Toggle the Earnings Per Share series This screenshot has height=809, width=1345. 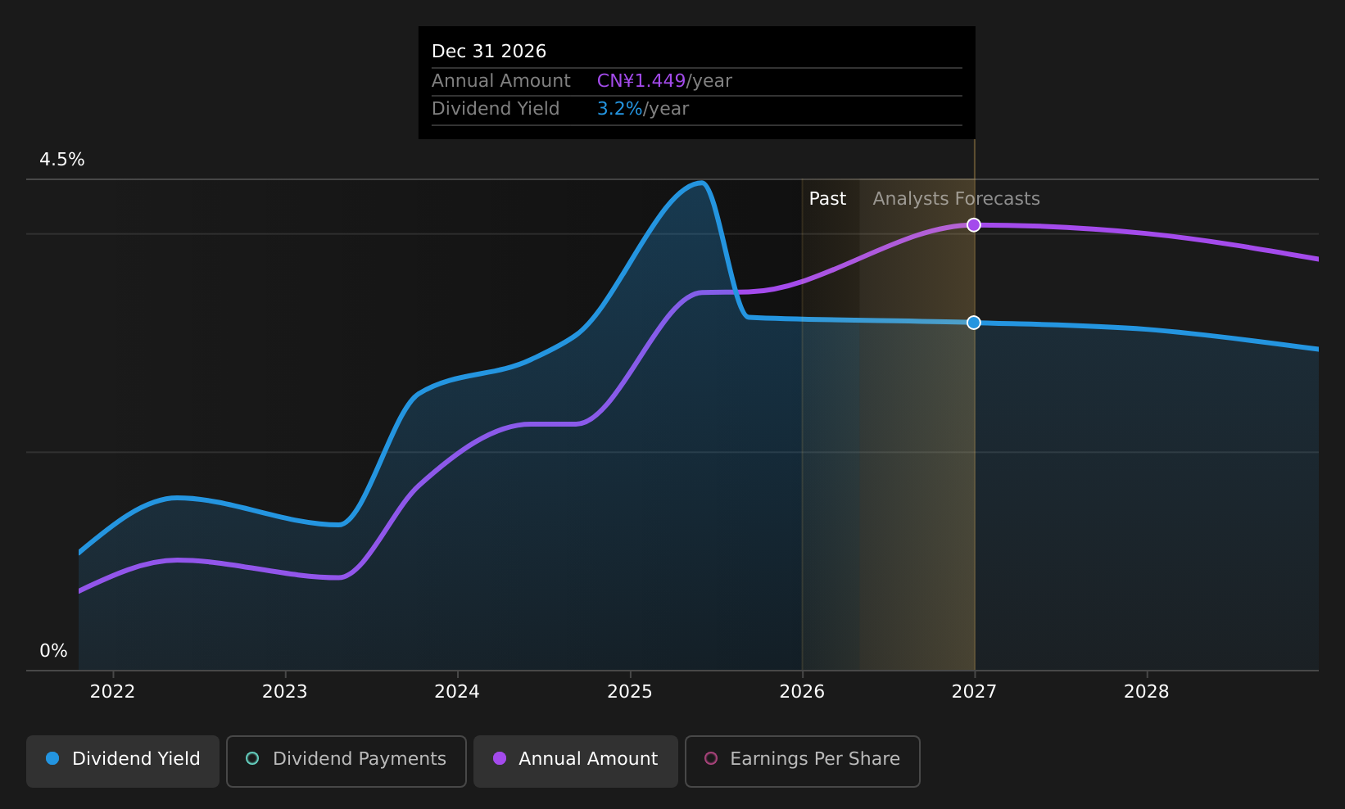click(x=803, y=761)
